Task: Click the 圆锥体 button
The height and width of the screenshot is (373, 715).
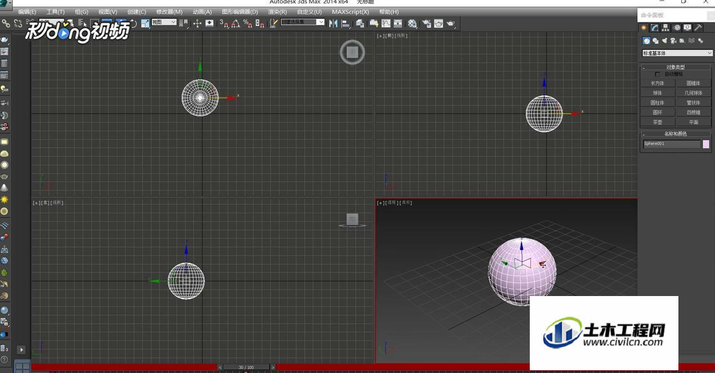Action: tap(693, 83)
